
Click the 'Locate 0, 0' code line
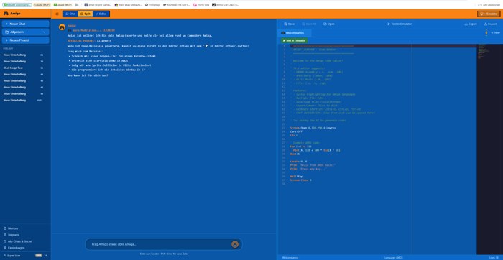298,162
